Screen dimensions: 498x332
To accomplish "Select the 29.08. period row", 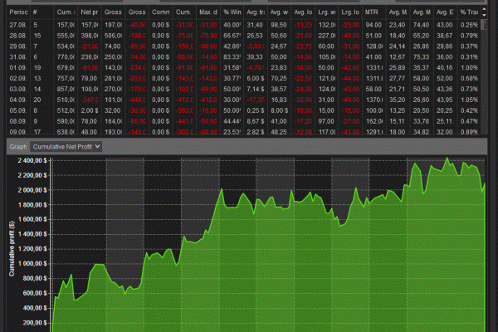I will [243, 46].
